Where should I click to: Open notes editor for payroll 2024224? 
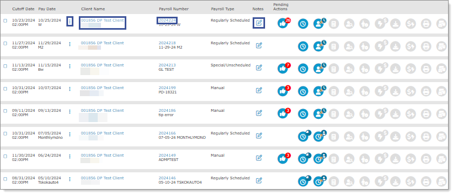(x=259, y=23)
